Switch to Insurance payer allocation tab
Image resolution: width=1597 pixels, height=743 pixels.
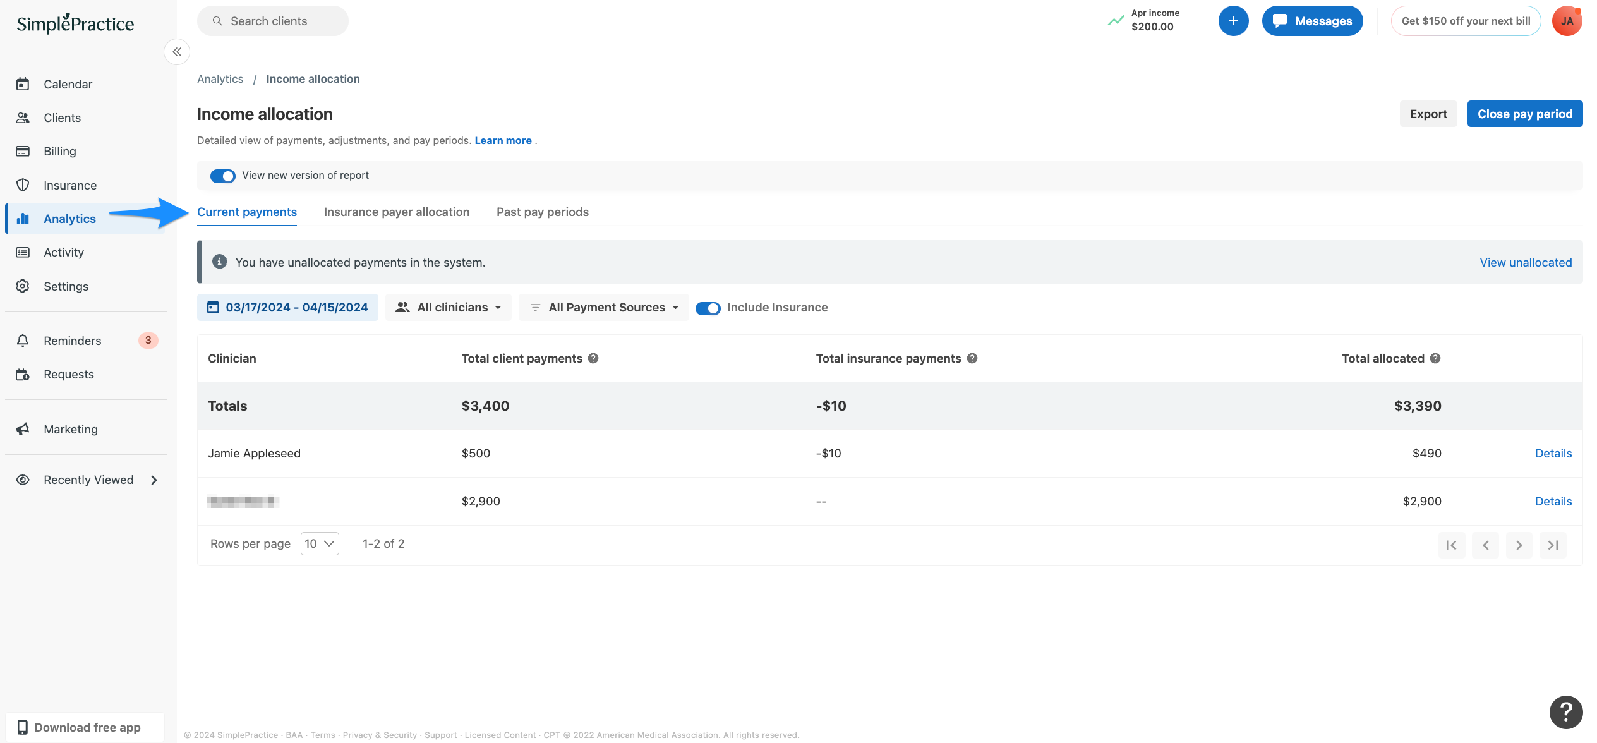click(x=397, y=212)
